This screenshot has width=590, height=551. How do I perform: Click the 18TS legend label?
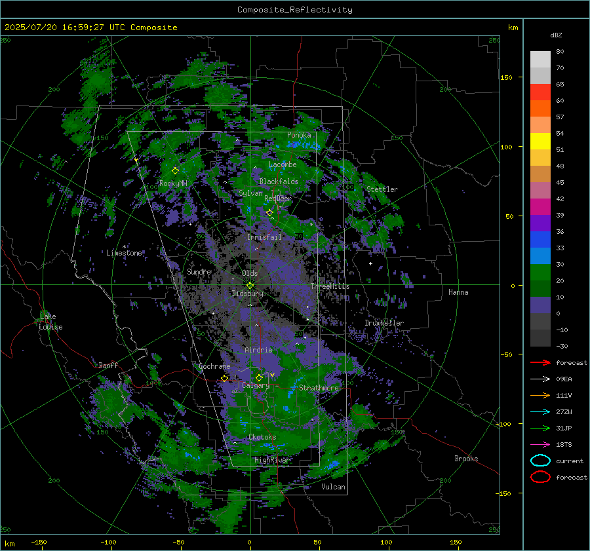[564, 445]
